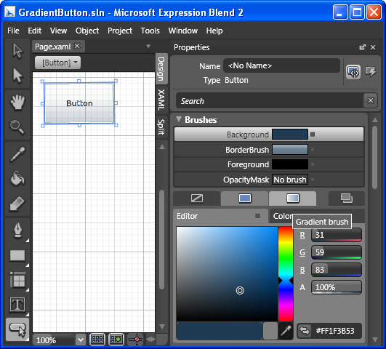Select the Rectangle shape tool
Image resolution: width=386 pixels, height=349 pixels.
(x=17, y=255)
